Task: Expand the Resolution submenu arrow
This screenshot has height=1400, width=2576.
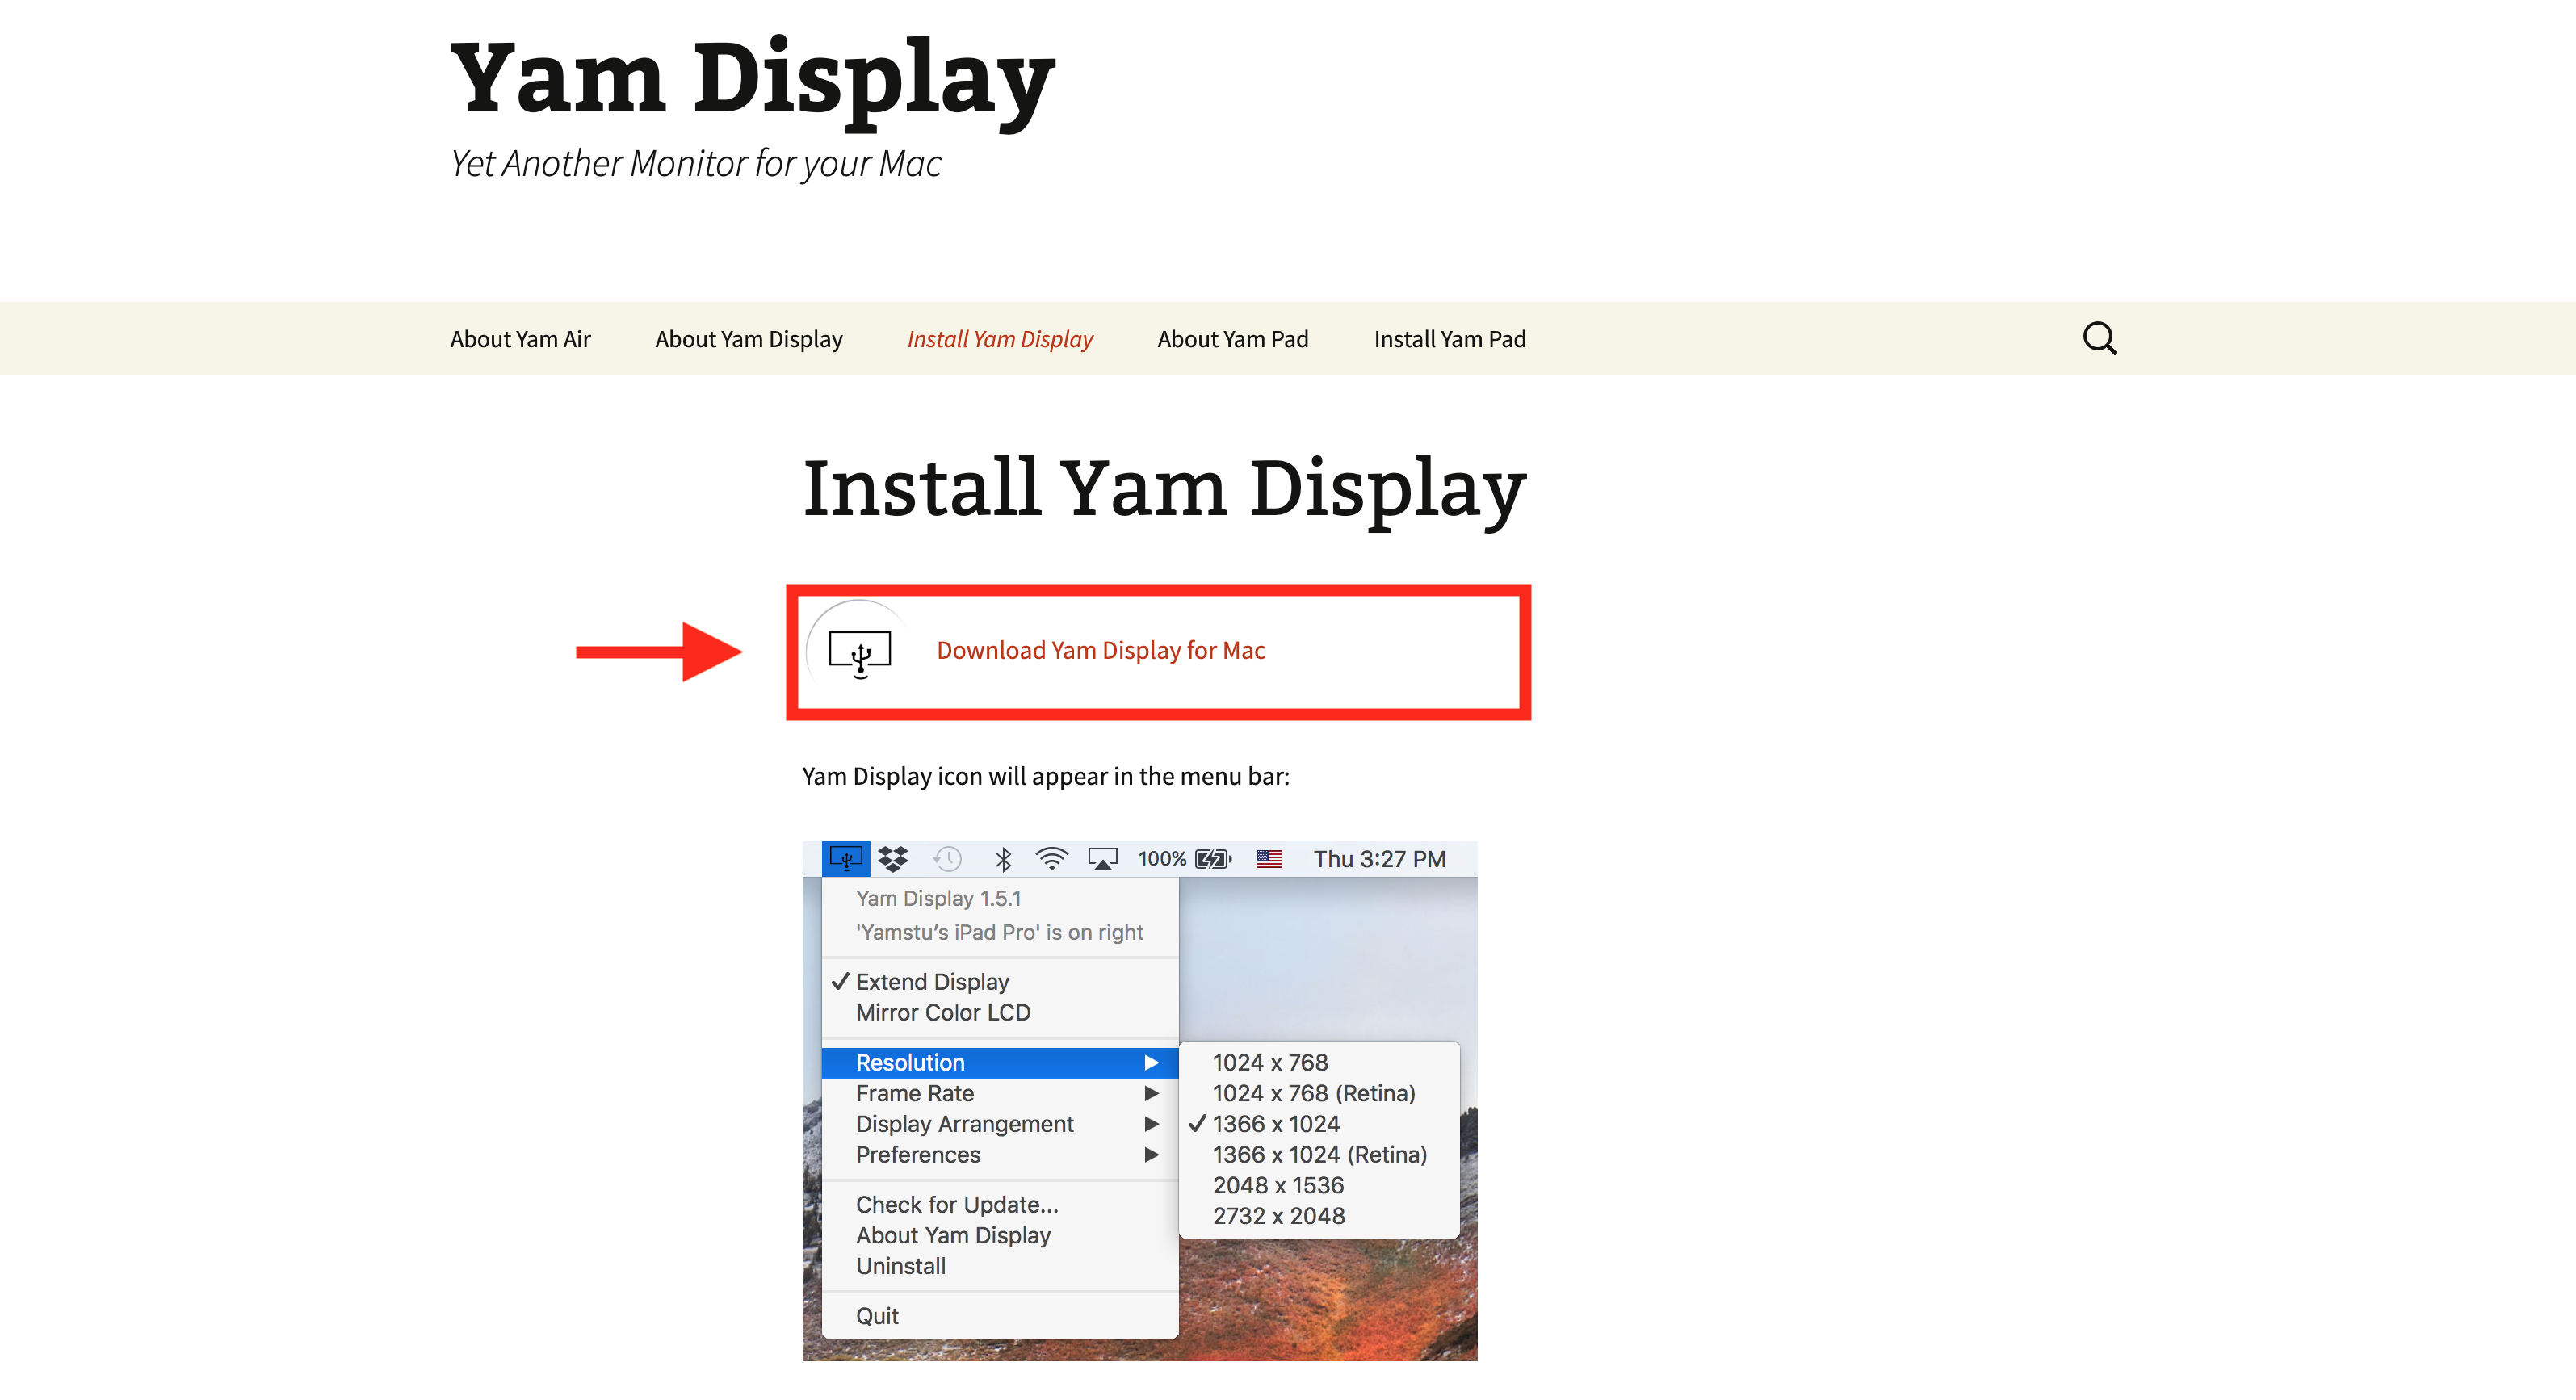Action: click(x=1152, y=1063)
